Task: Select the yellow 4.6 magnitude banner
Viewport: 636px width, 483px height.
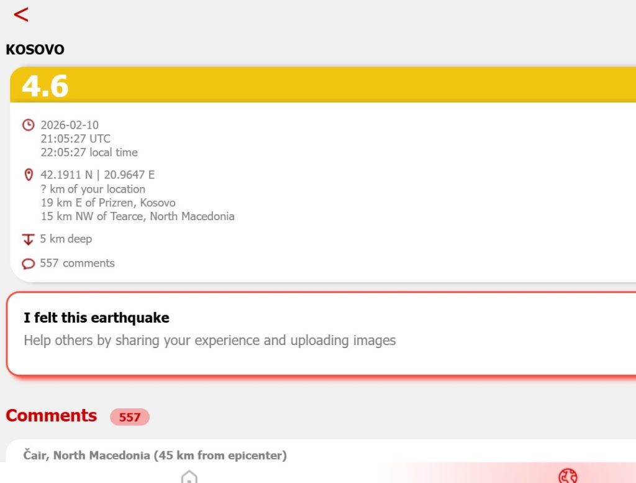Action: (323, 85)
